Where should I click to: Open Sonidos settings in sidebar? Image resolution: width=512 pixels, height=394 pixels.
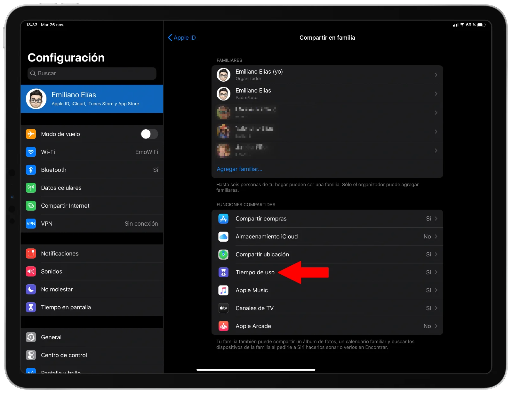click(x=92, y=271)
